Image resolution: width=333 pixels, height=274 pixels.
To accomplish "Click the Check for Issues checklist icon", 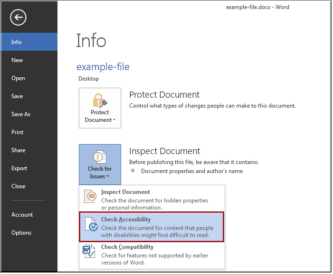I will click(x=100, y=156).
